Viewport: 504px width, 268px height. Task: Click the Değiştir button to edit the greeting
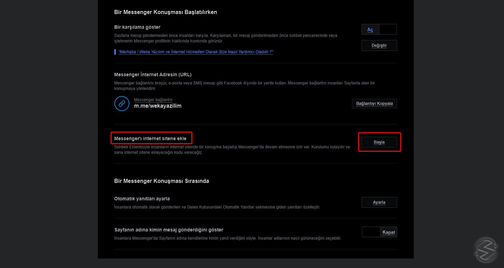[x=379, y=45]
